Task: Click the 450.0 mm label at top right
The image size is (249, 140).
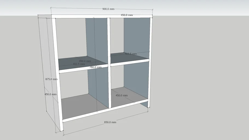Action: pos(127,15)
